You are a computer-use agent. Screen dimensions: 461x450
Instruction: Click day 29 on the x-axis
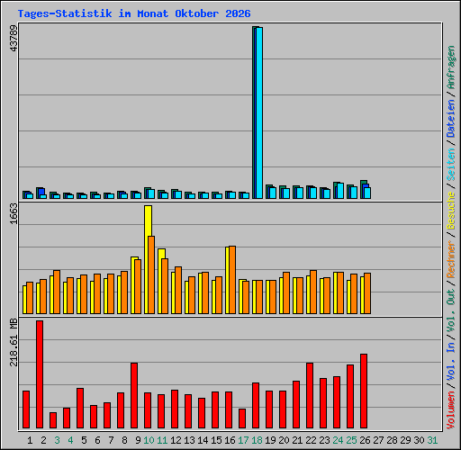pyautogui.click(x=405, y=440)
